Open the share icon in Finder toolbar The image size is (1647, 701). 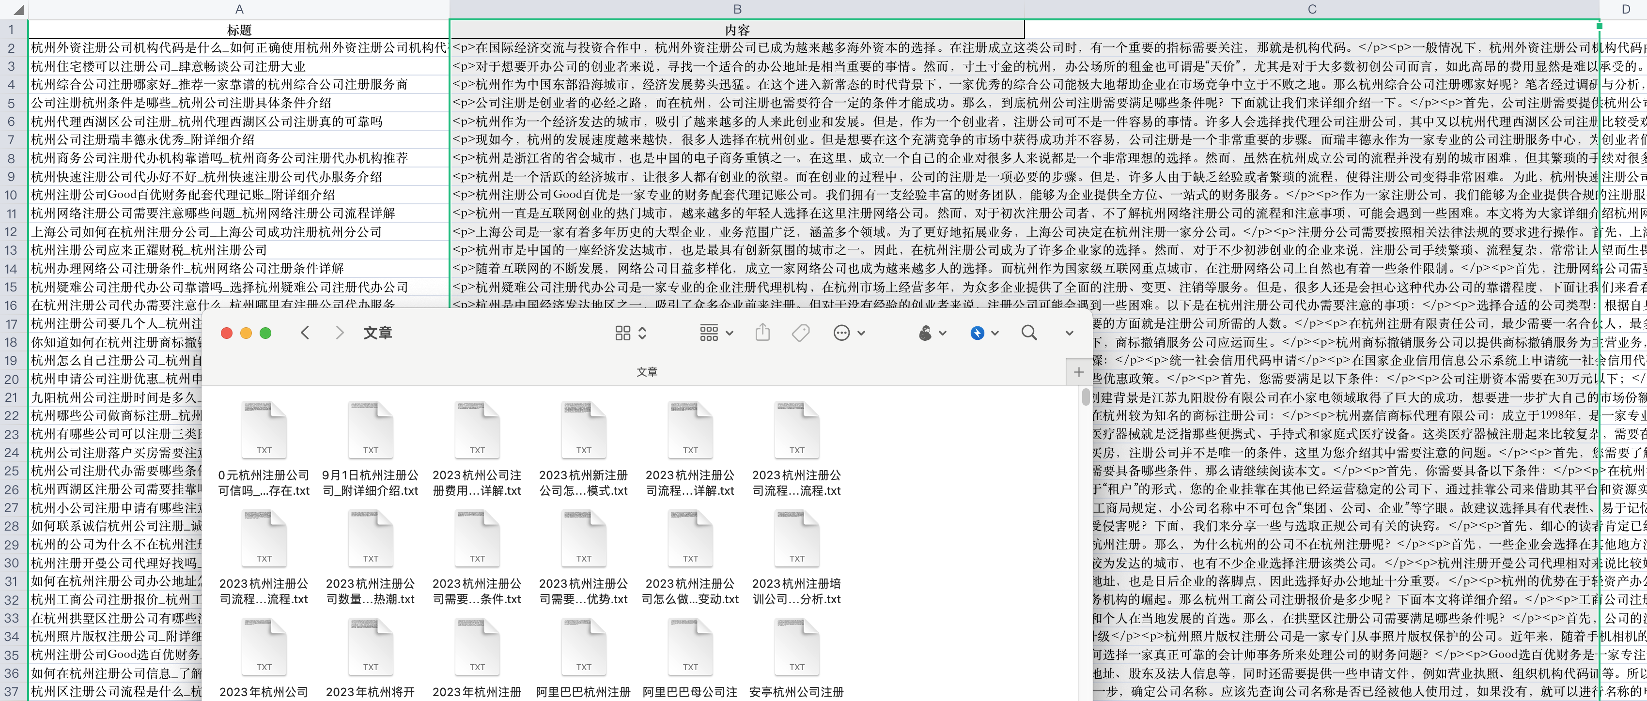click(762, 332)
